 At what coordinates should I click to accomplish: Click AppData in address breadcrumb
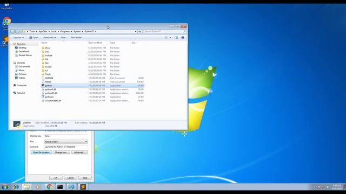[x=43, y=31]
